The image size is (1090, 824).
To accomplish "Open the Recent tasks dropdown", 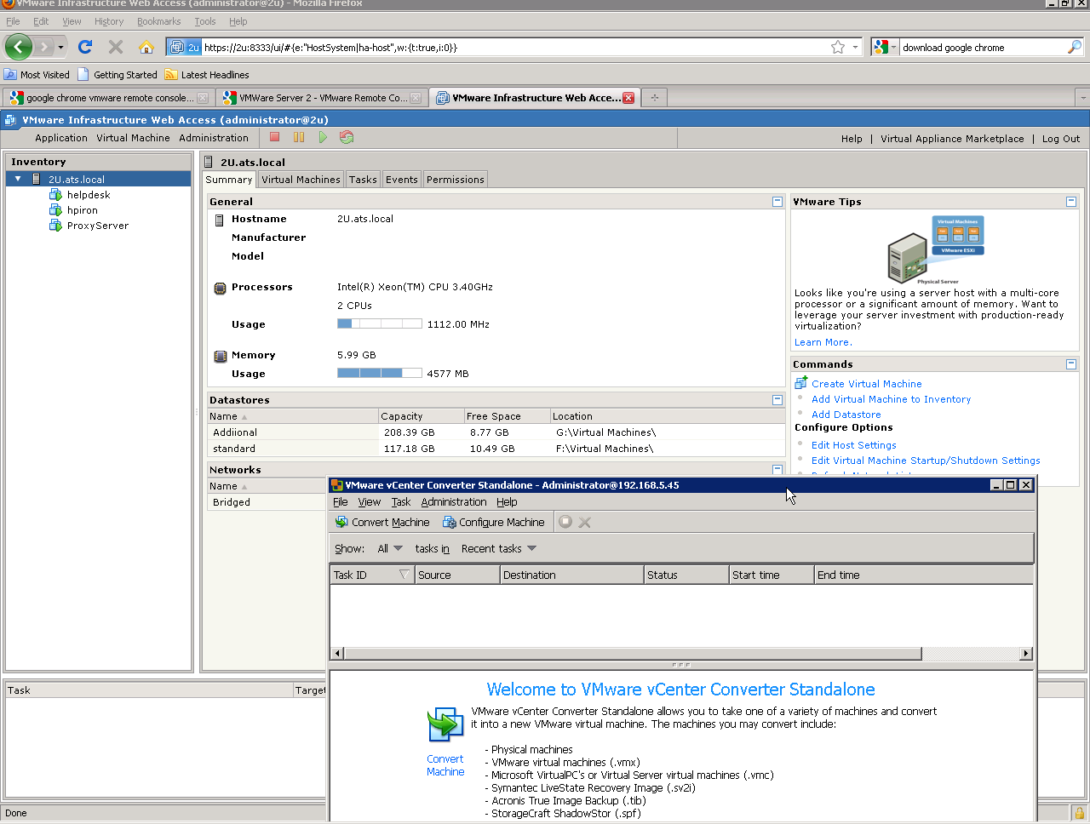I will coord(499,548).
